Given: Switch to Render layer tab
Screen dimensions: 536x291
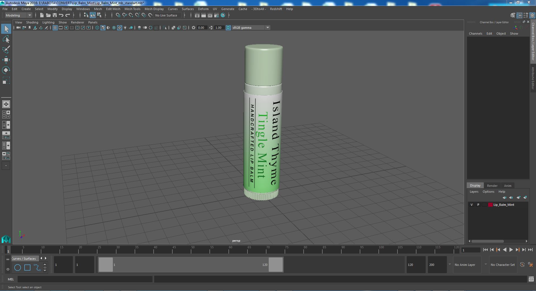Looking at the screenshot, I should [x=492, y=185].
